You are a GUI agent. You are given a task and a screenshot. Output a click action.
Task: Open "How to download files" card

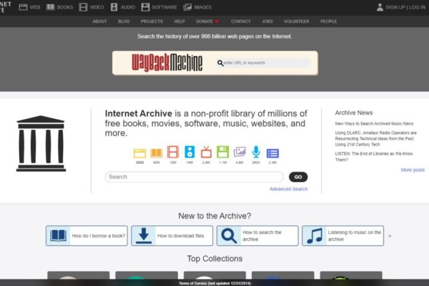coord(172,235)
